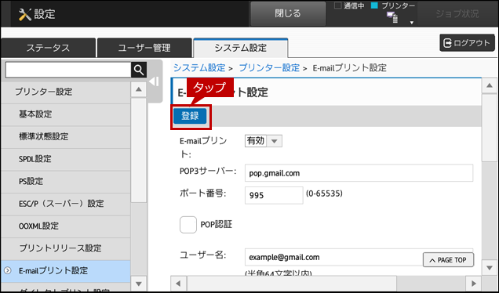This screenshot has height=293, width=499.
Task: Click the 通信中 indicator in header
Action: tap(349, 5)
